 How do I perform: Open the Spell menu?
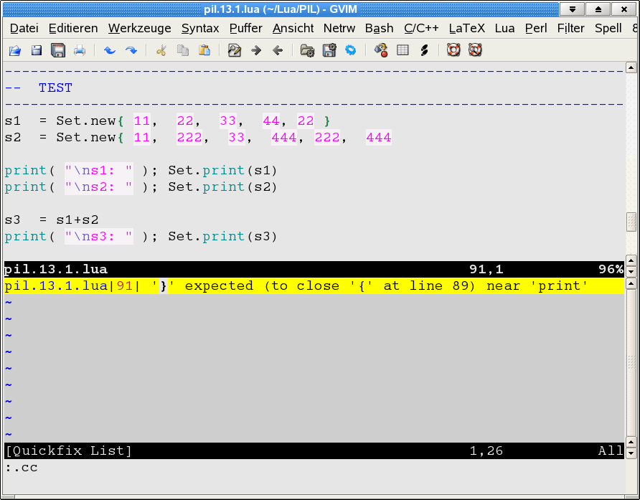coord(608,28)
